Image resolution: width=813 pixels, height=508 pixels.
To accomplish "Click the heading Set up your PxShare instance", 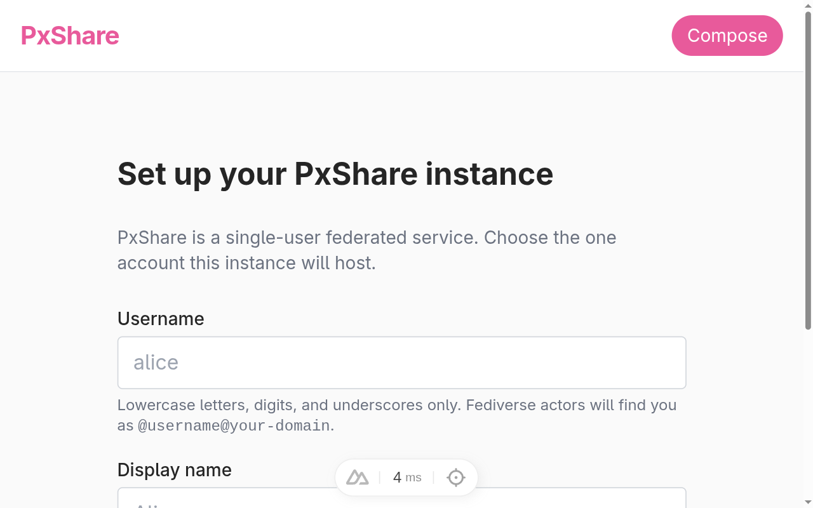I will click(335, 174).
